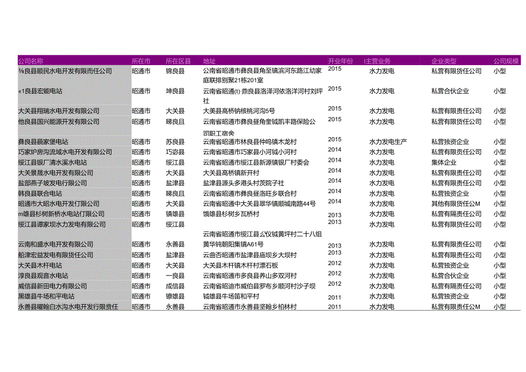
Task: Click 水力发电 in 韩良县联合电站 row
Action: click(x=382, y=193)
